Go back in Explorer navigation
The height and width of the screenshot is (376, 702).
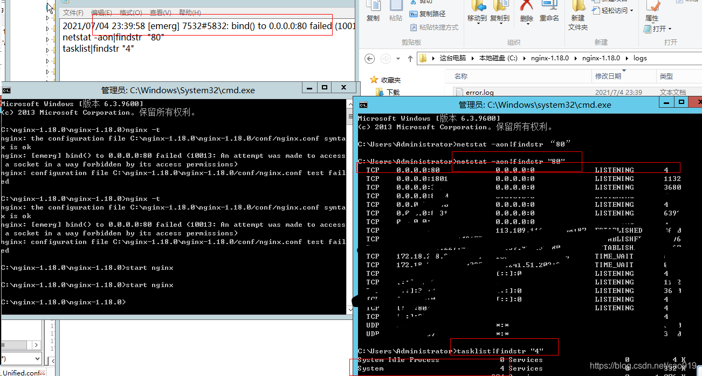click(x=369, y=58)
